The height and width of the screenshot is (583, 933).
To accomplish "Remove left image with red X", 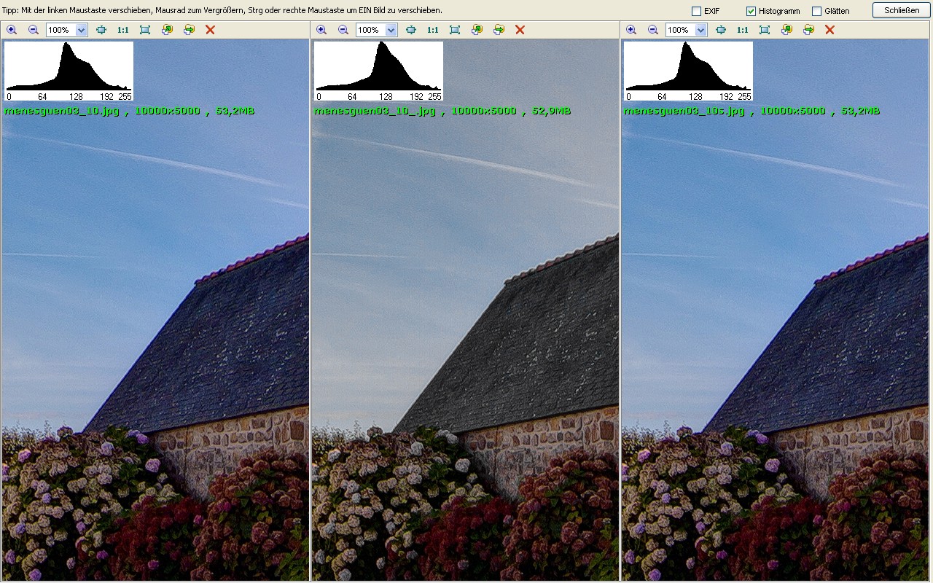I will tap(210, 30).
